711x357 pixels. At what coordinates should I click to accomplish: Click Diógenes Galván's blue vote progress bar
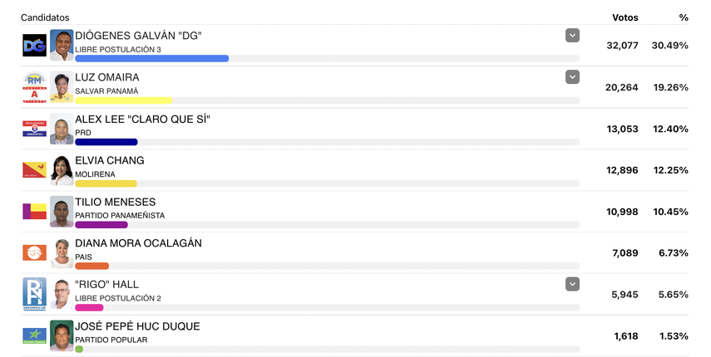[151, 58]
